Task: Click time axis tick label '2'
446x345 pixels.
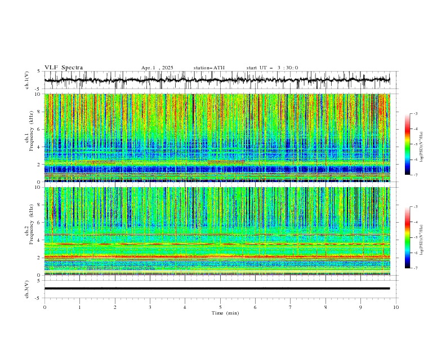Action: pos(115,307)
